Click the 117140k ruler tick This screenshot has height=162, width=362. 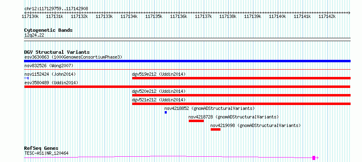278,16
